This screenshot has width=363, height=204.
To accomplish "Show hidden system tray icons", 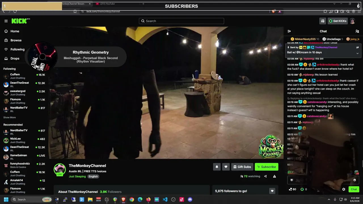I will 329,199.
